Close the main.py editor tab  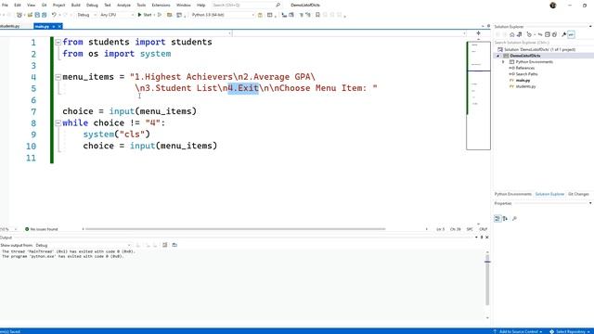[x=59, y=27]
